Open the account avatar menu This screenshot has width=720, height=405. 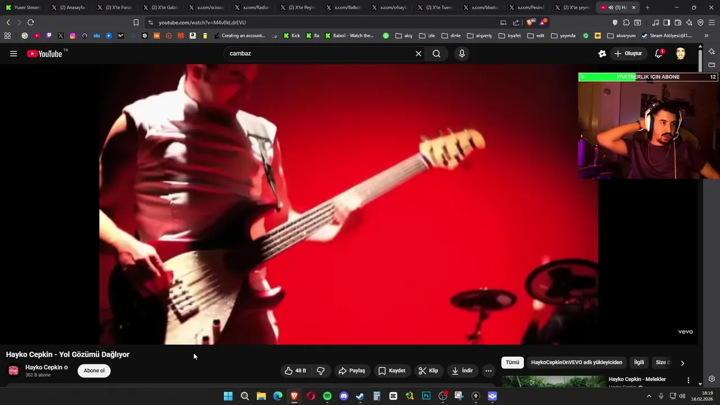click(681, 53)
